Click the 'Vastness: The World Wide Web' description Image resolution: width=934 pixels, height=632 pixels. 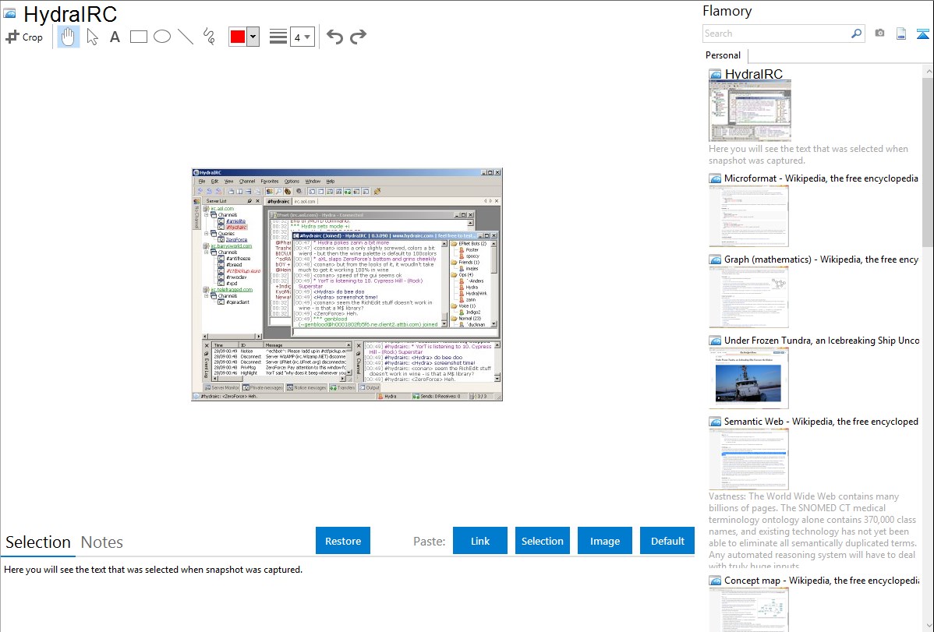click(x=812, y=531)
